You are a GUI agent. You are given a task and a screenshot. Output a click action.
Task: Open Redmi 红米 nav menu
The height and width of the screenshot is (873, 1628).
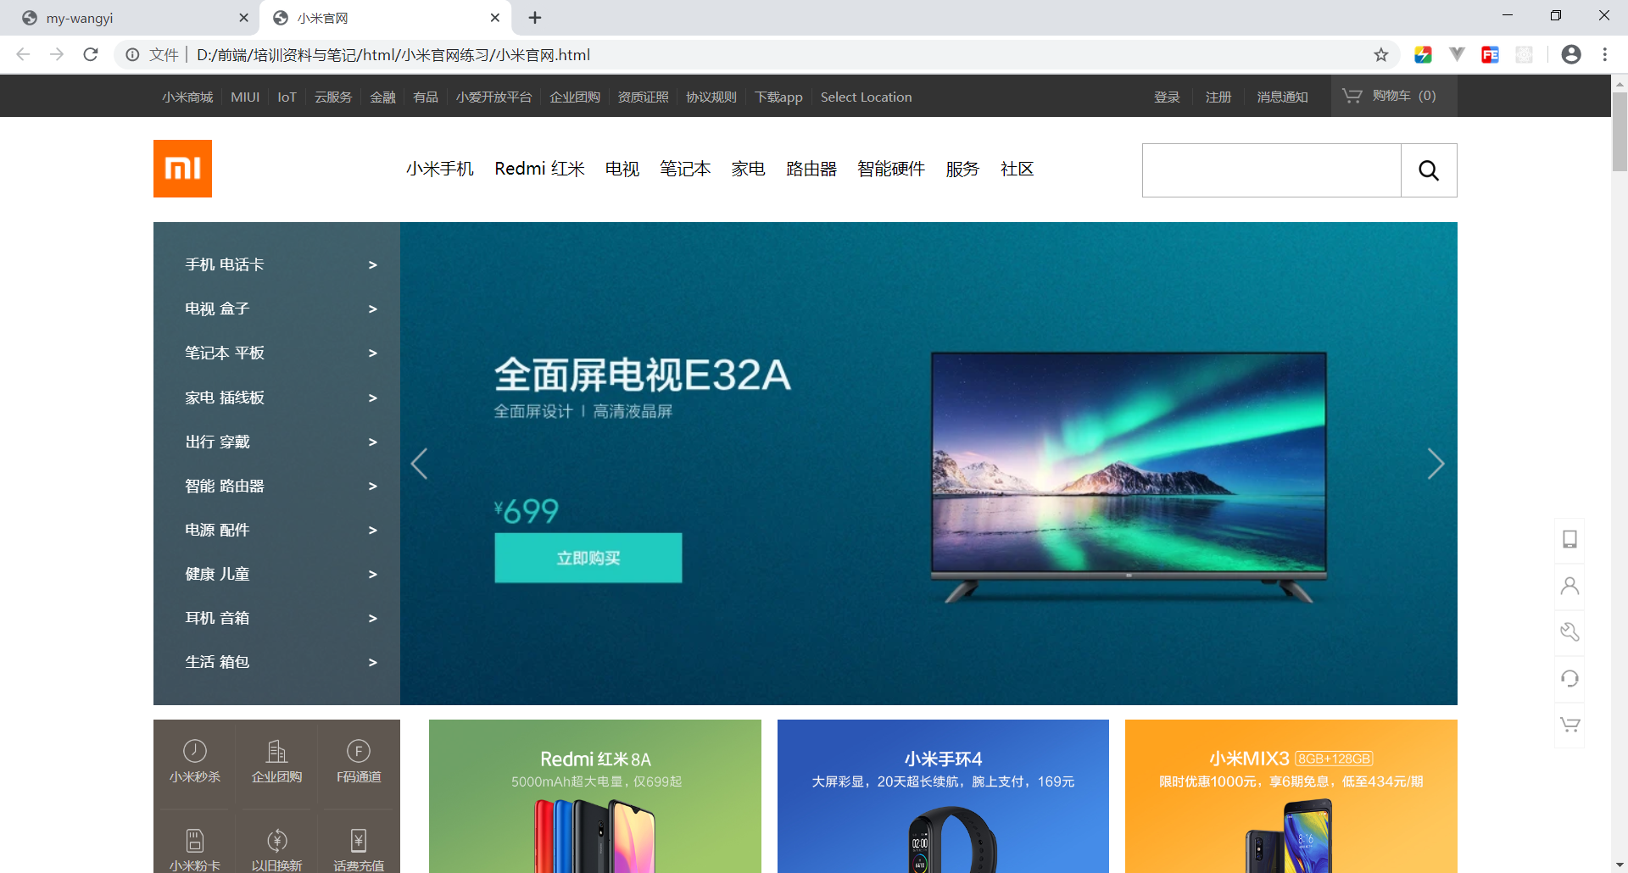(x=540, y=170)
